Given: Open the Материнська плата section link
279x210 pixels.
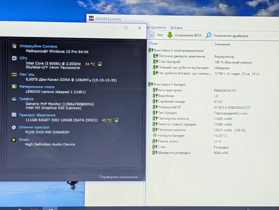Looking at the screenshot, I should coord(37,87).
